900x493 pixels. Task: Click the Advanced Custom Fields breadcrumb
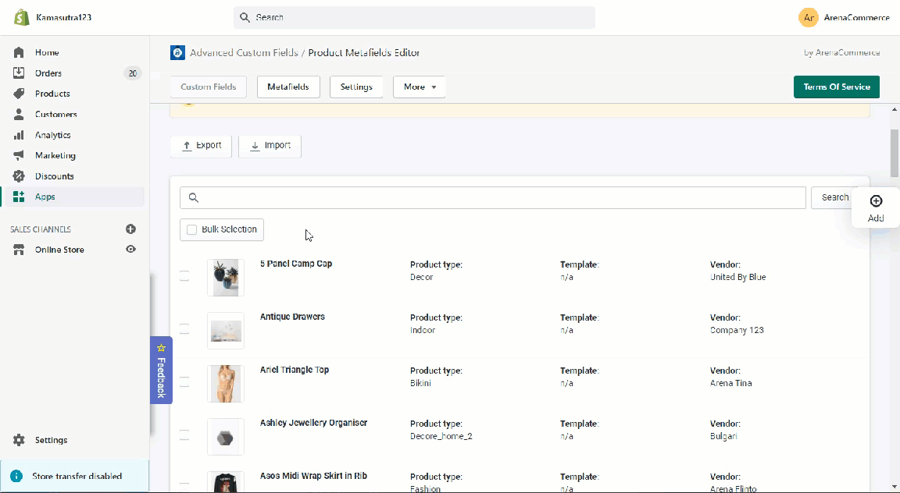pos(244,53)
